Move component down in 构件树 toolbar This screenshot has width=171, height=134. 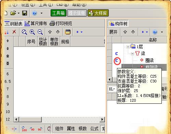click(x=133, y=32)
